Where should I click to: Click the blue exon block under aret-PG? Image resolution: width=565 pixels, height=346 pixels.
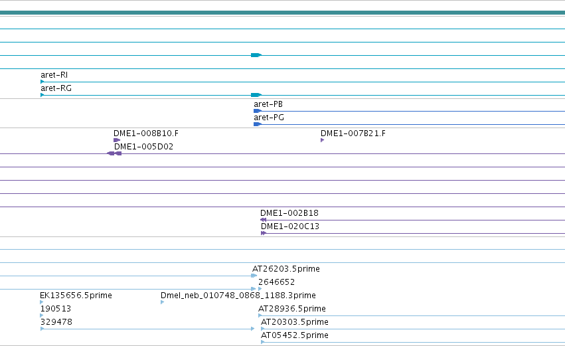[x=258, y=124]
